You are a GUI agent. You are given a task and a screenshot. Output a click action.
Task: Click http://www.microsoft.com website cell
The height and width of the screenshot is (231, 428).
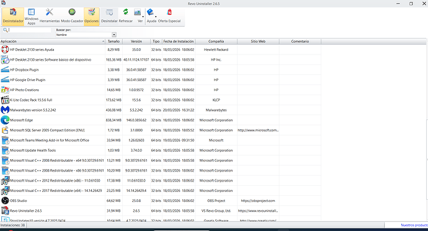tap(258, 130)
